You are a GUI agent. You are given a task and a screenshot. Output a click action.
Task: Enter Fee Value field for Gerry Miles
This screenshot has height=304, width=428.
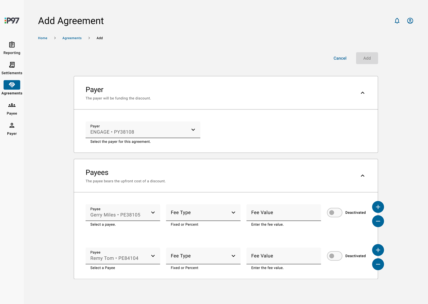283,213
